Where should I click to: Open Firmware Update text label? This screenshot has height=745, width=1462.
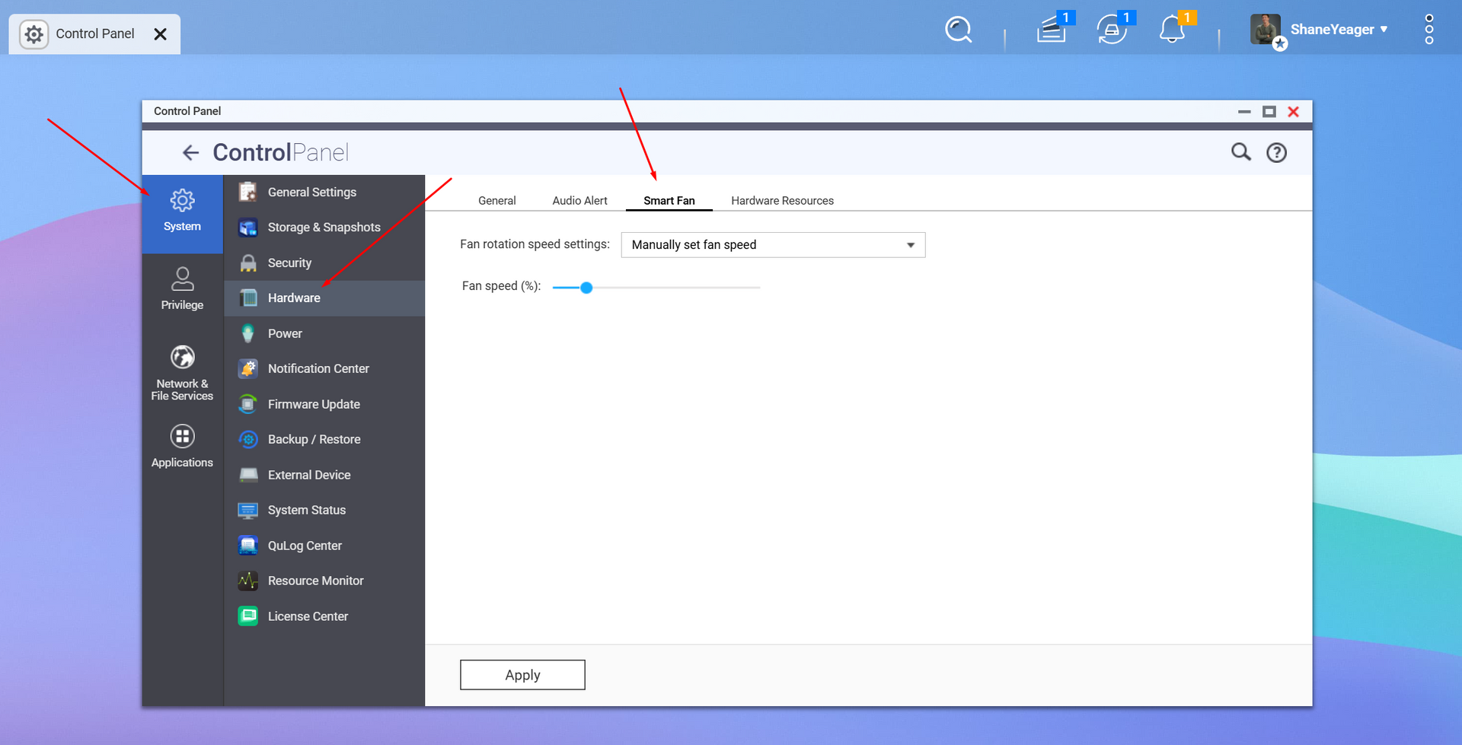coord(314,404)
